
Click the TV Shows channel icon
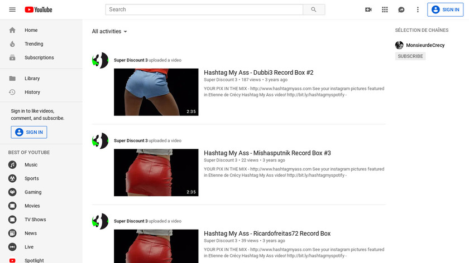coord(12,220)
